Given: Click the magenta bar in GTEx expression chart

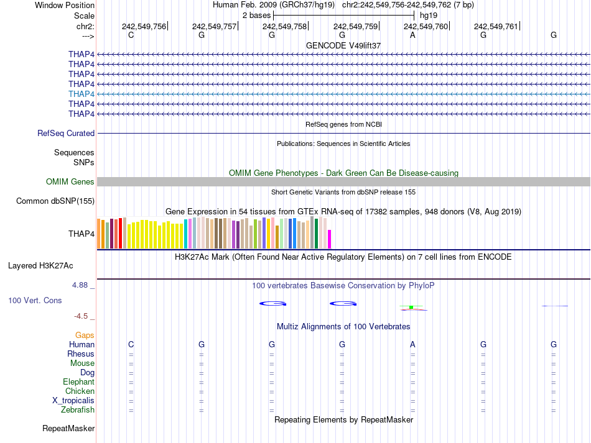Looking at the screenshot, I should click(x=330, y=239).
